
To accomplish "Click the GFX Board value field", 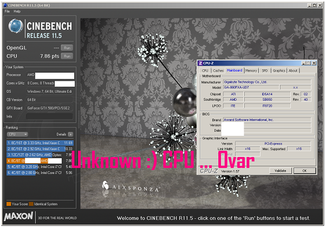I will point(49,108).
